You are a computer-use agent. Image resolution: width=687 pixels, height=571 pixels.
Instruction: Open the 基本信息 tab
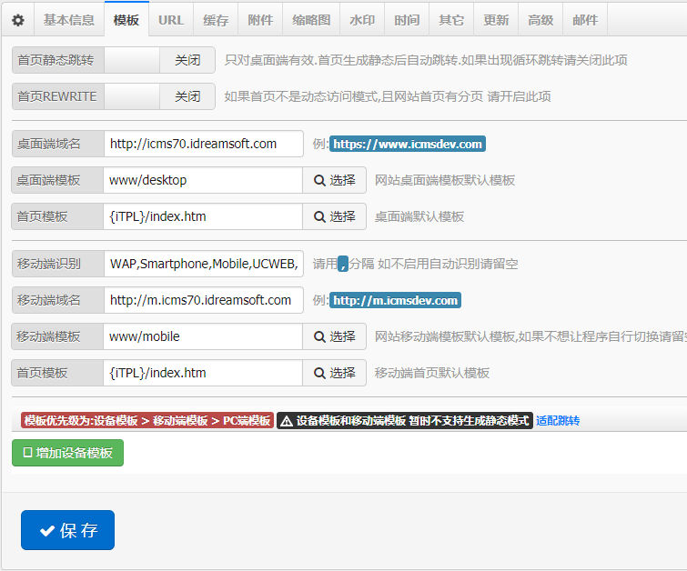pyautogui.click(x=68, y=19)
